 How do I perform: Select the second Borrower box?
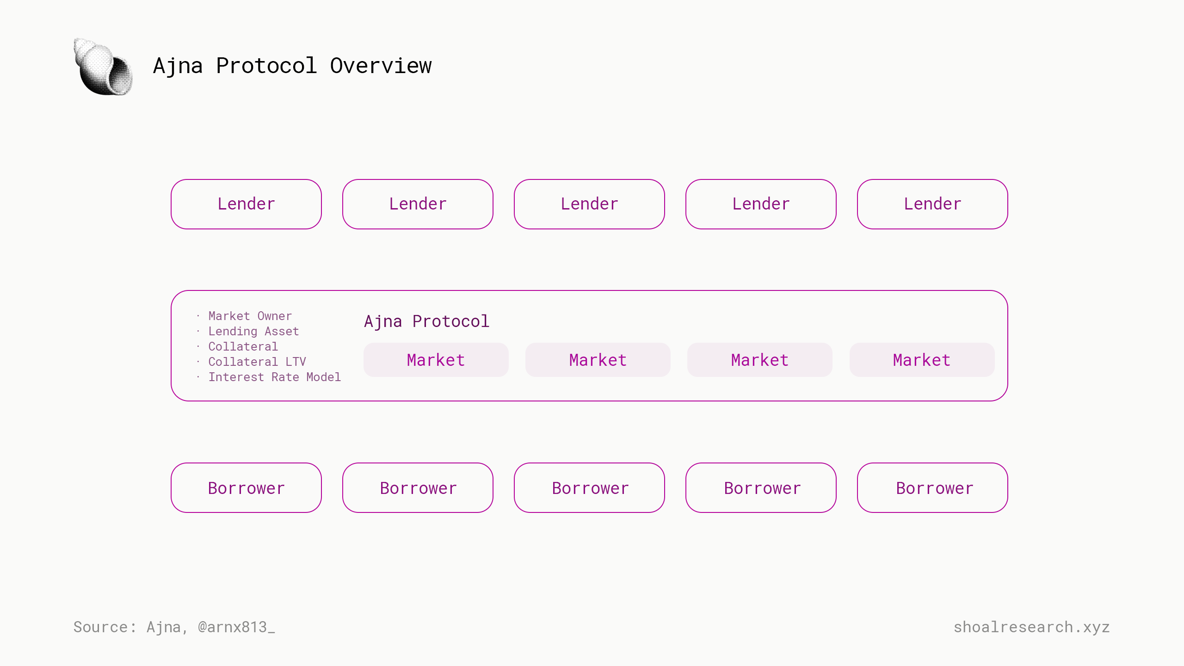418,487
